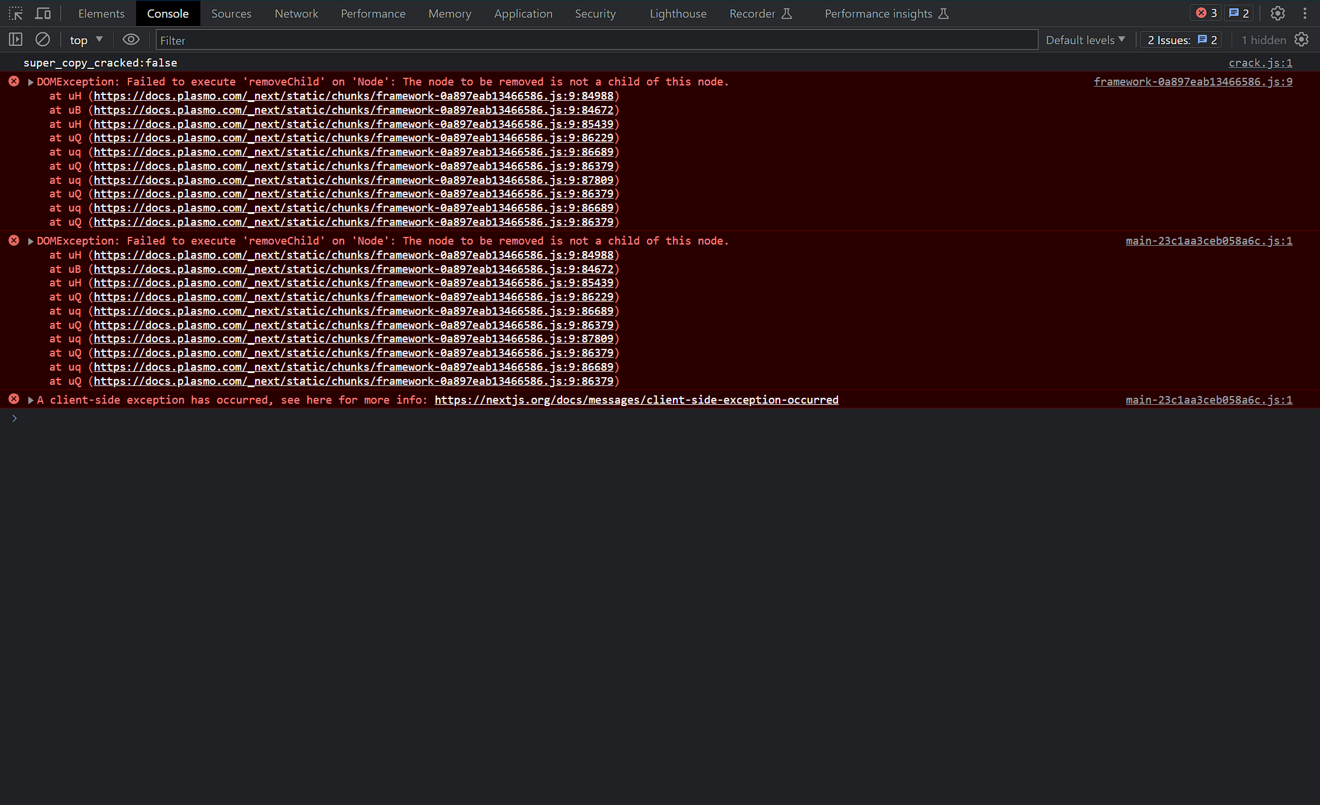This screenshot has height=805, width=1320.
Task: Click the red error counter badge
Action: 1205,12
